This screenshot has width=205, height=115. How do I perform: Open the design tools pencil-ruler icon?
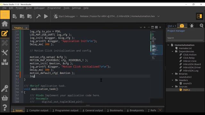click(x=5, y=43)
